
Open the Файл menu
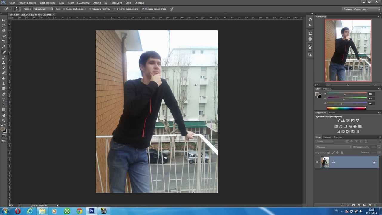[x=12, y=3]
